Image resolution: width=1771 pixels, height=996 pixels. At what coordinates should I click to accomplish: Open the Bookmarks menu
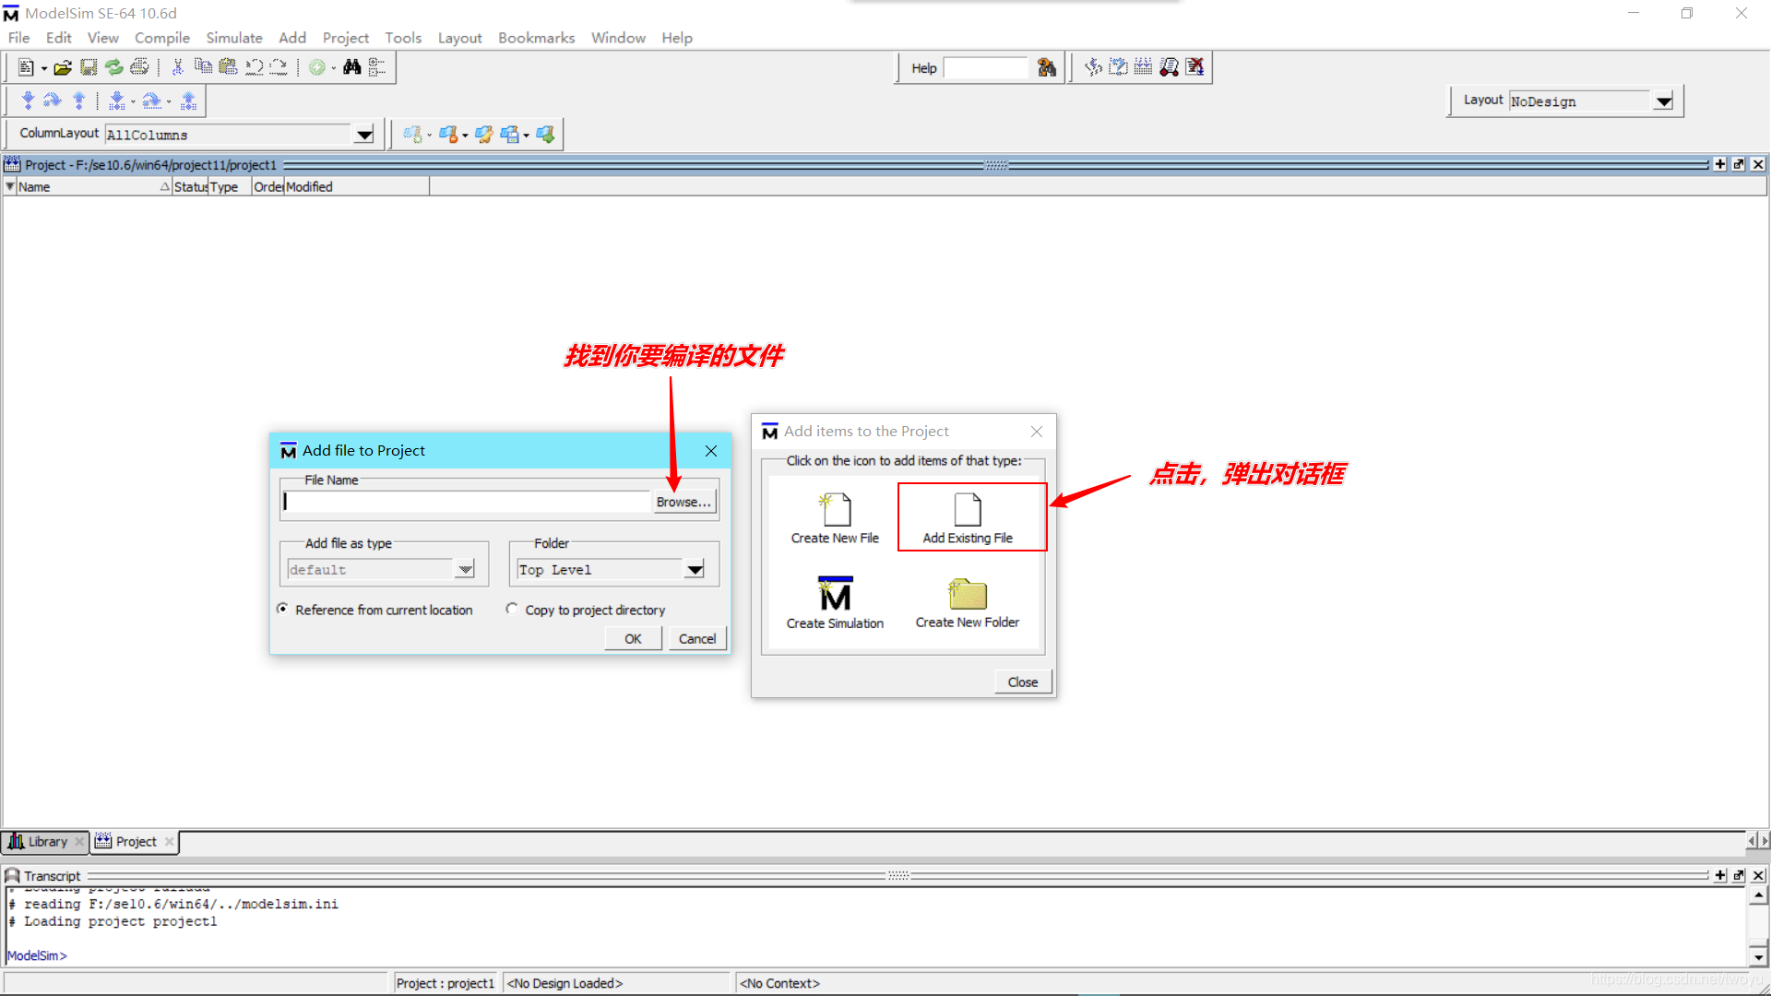coord(536,38)
